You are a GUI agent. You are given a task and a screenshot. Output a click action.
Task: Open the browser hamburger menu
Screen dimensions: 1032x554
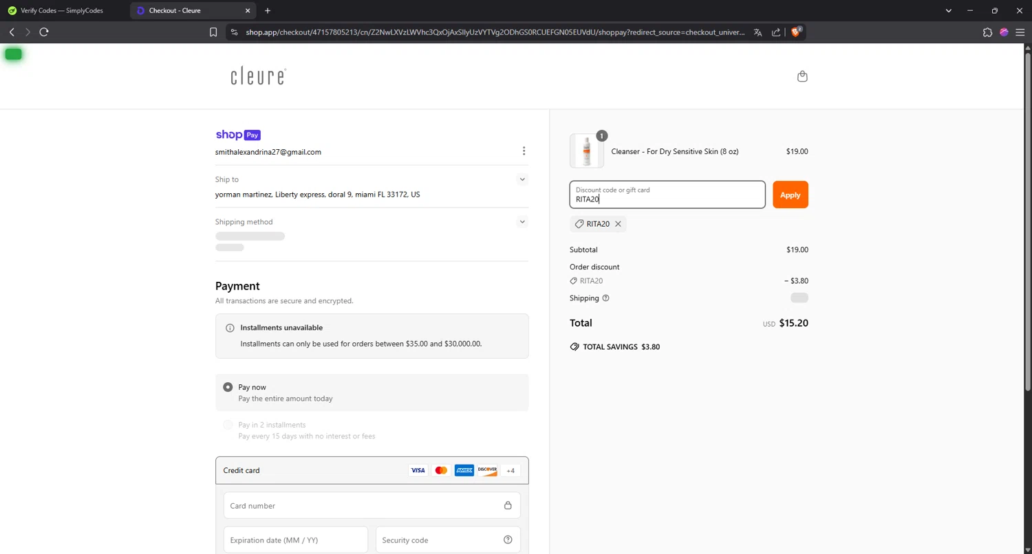[x=1020, y=32]
